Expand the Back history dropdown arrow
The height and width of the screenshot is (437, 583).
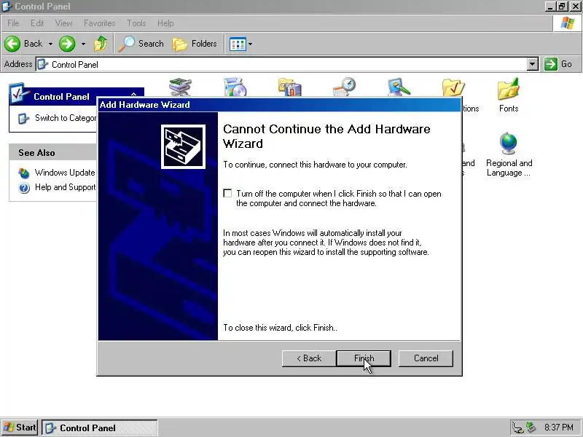pyautogui.click(x=50, y=44)
